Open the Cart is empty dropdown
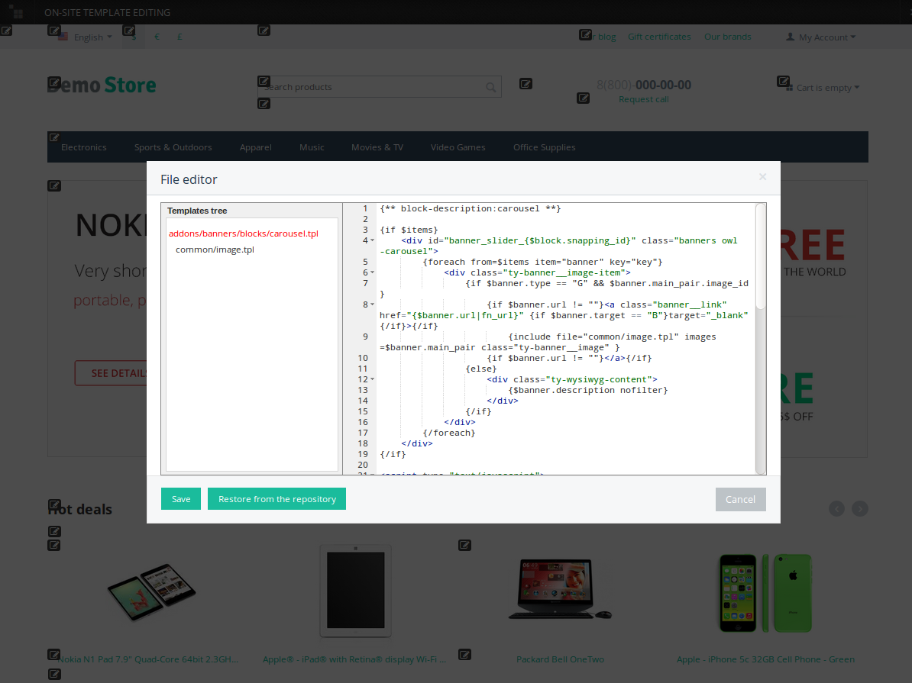The width and height of the screenshot is (912, 683). tap(828, 88)
